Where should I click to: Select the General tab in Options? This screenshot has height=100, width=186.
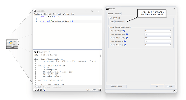[x=110, y=13]
